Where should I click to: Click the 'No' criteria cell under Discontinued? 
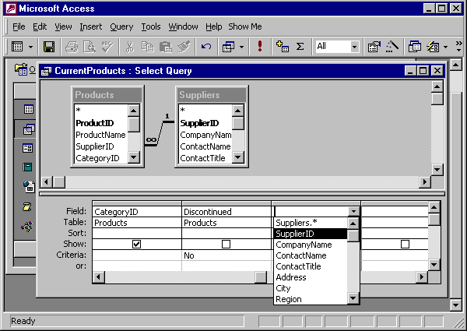pyautogui.click(x=226, y=255)
